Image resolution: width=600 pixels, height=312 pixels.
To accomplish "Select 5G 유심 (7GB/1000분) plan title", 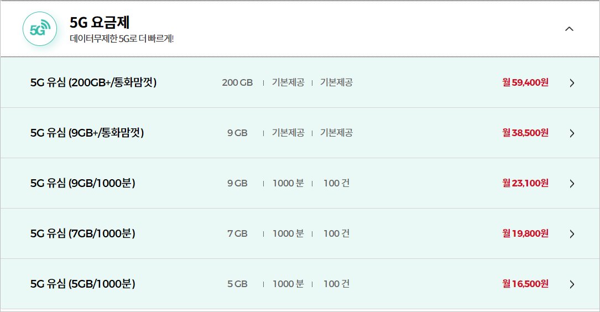I will 82,233.
